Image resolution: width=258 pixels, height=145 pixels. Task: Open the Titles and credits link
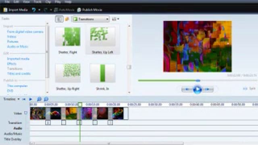[x=19, y=73]
